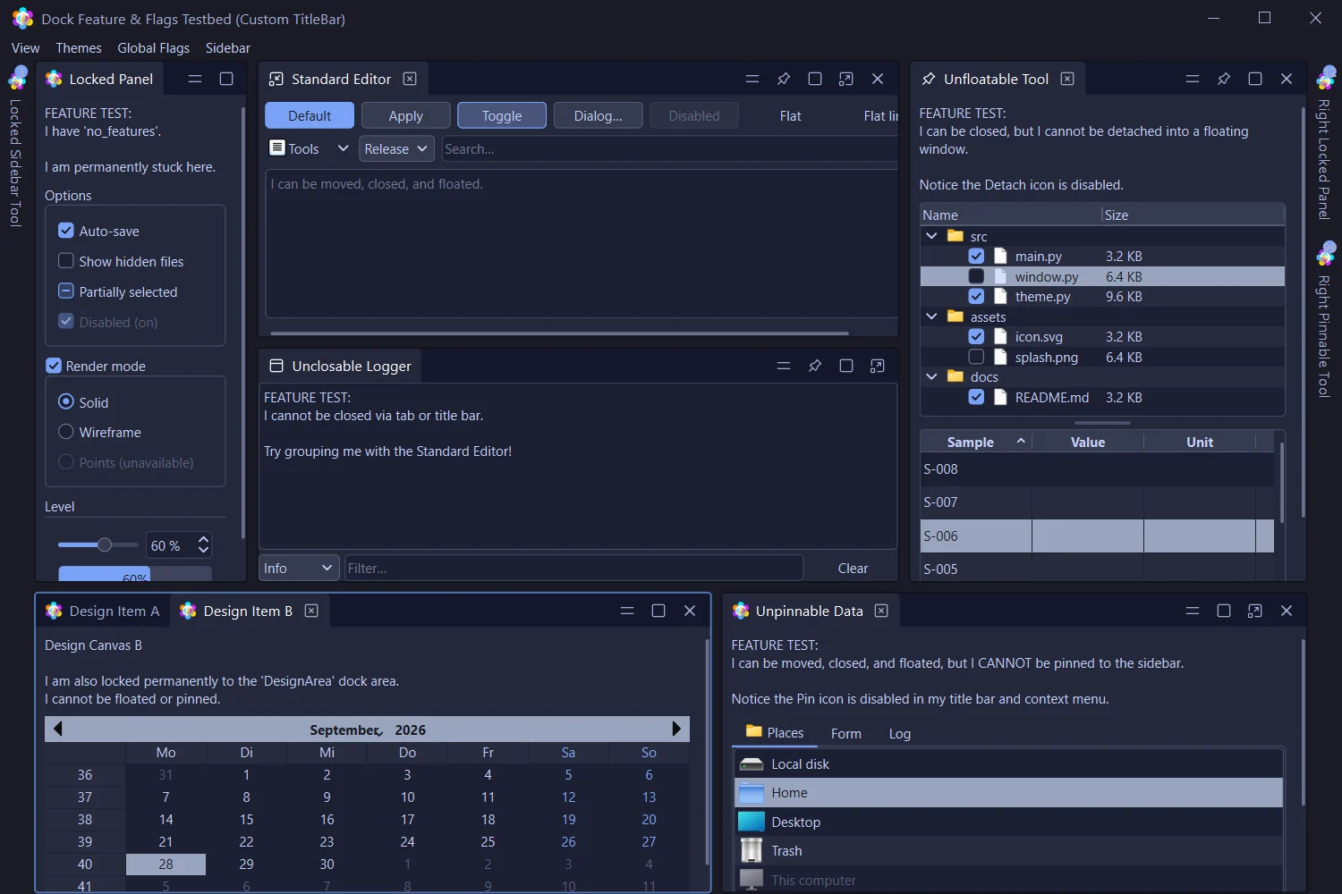Click the Filter... input field
This screenshot has width=1342, height=894.
click(x=573, y=568)
